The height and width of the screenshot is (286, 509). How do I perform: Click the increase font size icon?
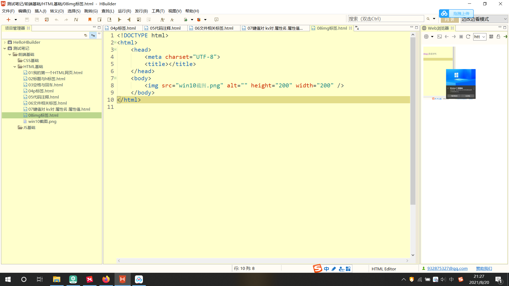click(x=163, y=19)
